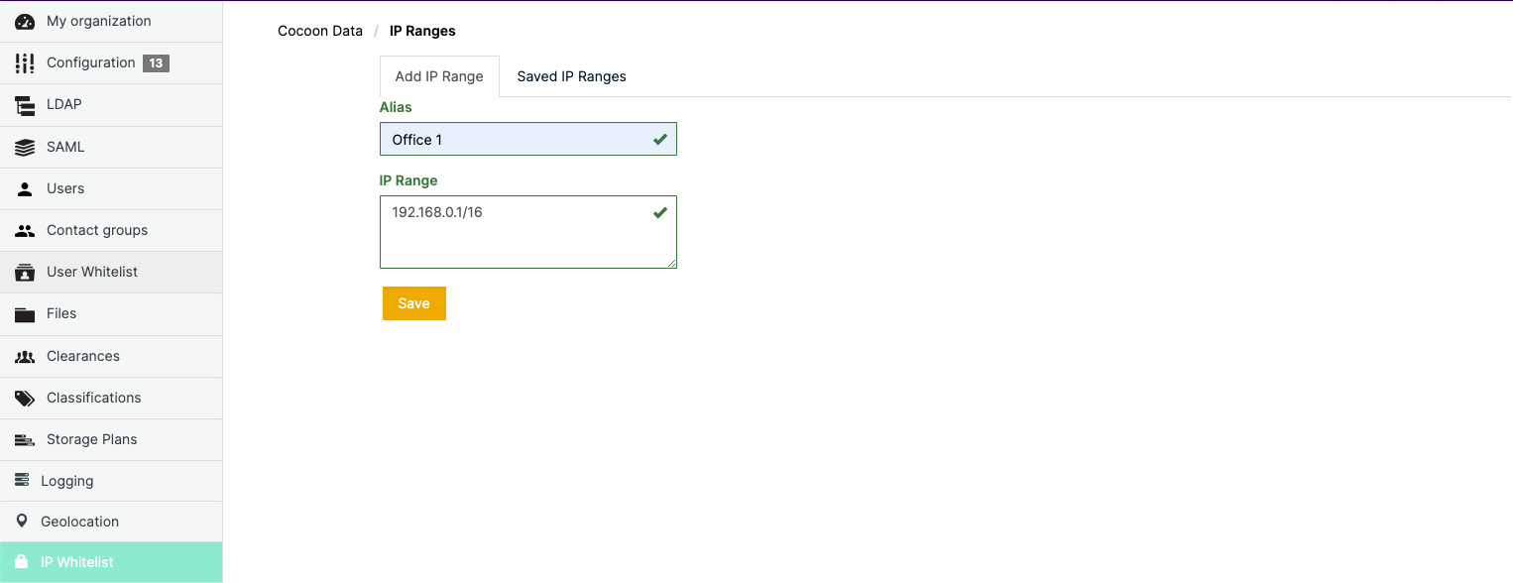This screenshot has height=583, width=1513.
Task: Click the Configuration badge showing 13
Action: pyautogui.click(x=156, y=63)
